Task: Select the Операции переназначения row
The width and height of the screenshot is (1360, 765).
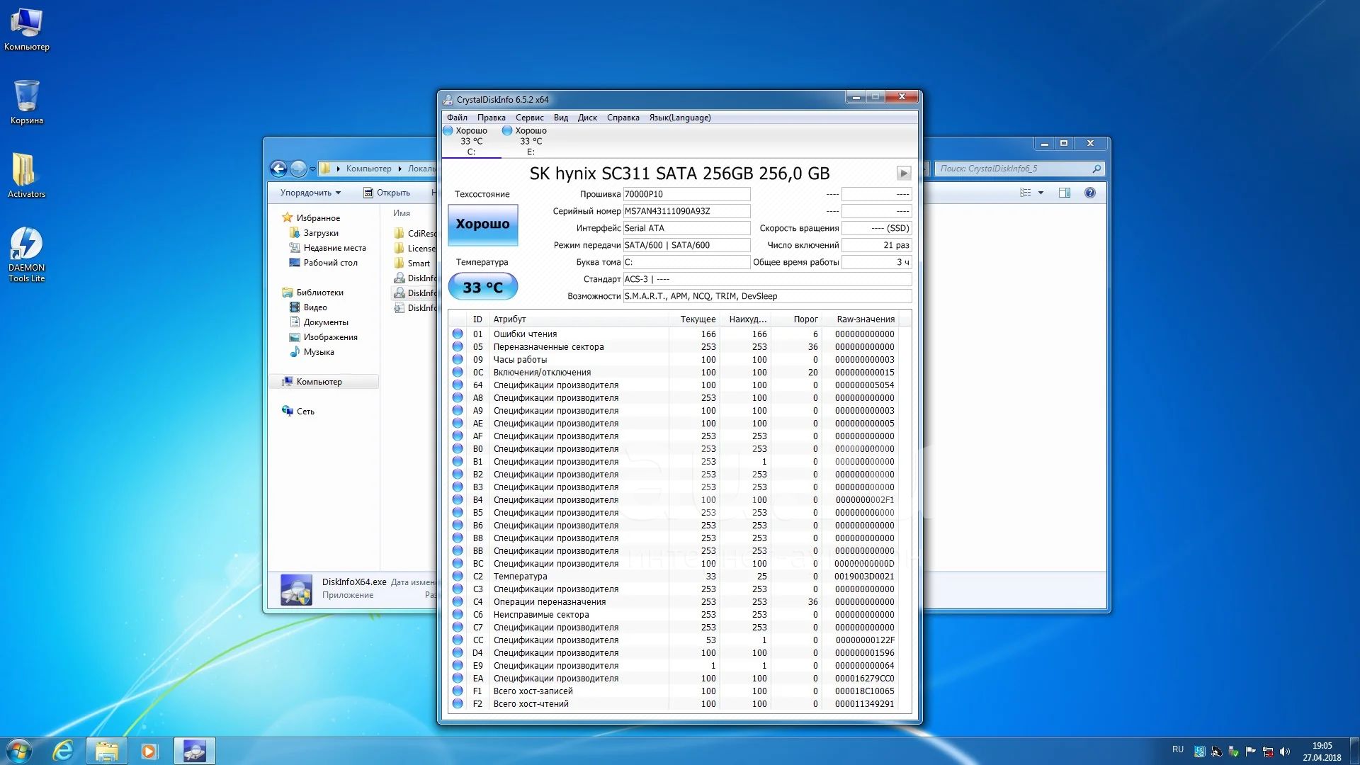Action: click(674, 602)
